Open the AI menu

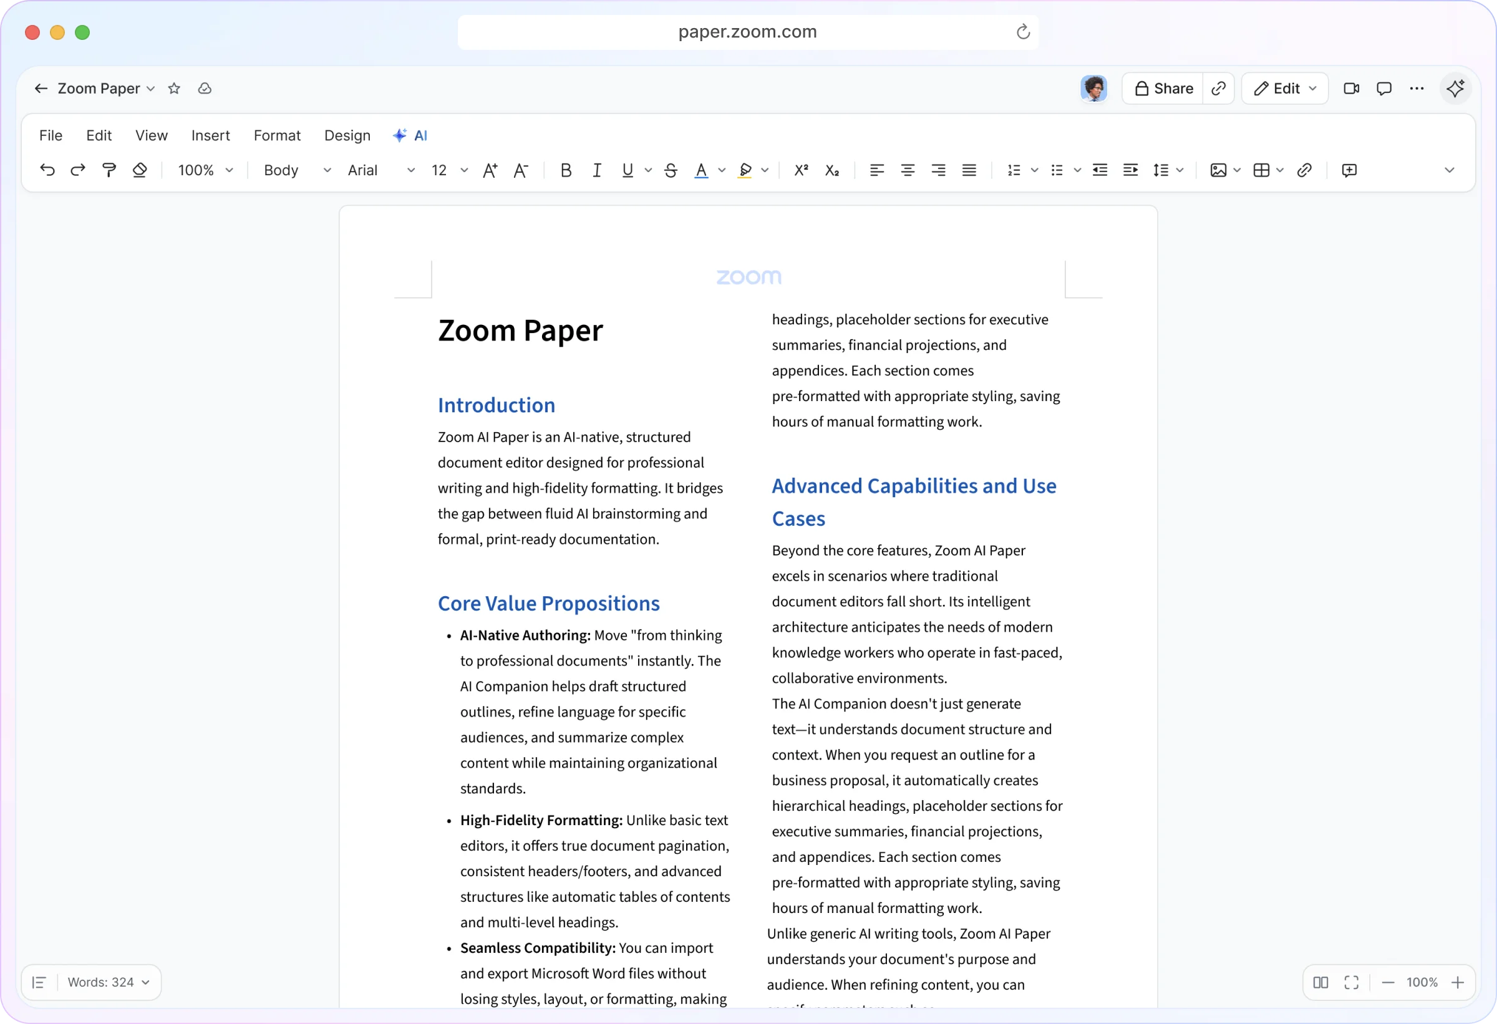(410, 135)
